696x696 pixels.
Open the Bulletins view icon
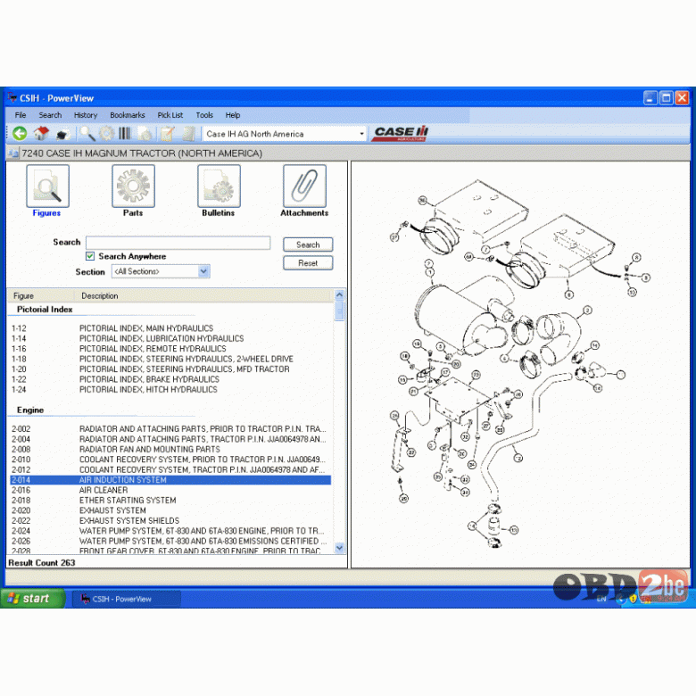pyautogui.click(x=219, y=186)
